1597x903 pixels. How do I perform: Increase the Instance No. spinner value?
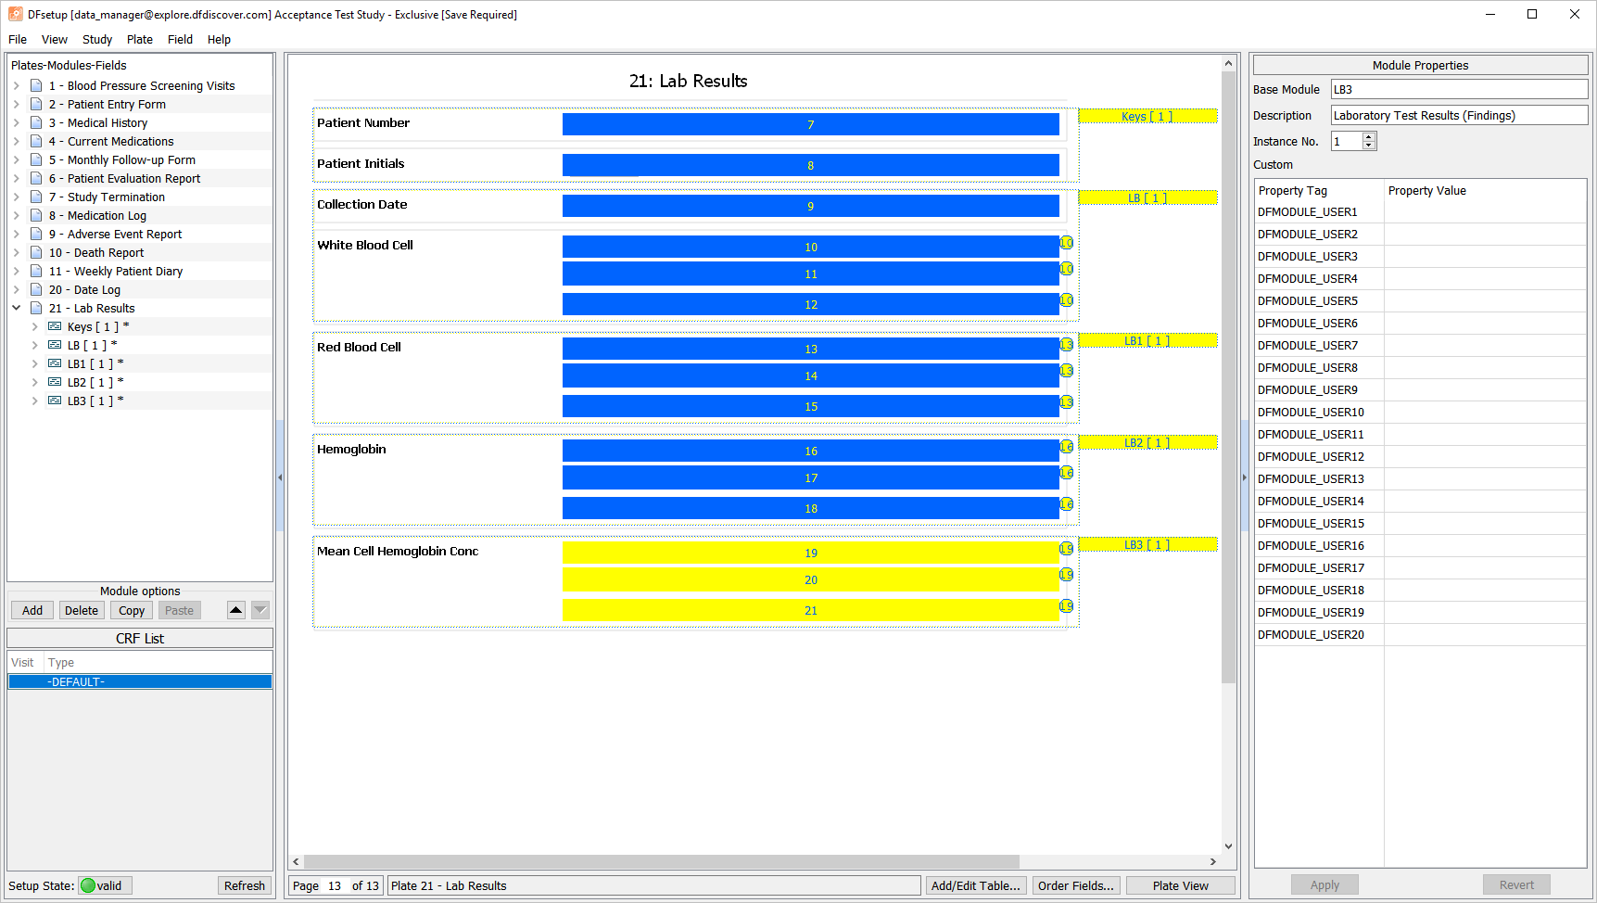[x=1369, y=136]
